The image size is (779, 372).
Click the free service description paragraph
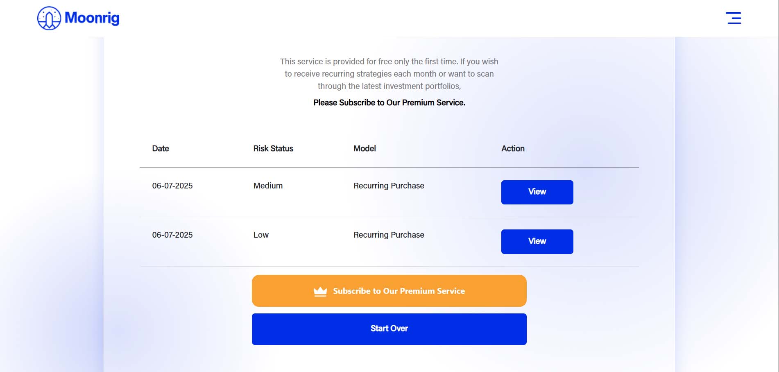tap(389, 74)
